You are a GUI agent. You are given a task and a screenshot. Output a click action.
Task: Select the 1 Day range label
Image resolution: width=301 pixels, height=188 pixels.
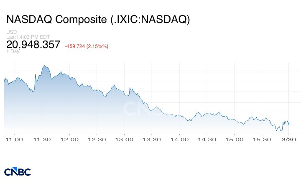tap(13, 51)
